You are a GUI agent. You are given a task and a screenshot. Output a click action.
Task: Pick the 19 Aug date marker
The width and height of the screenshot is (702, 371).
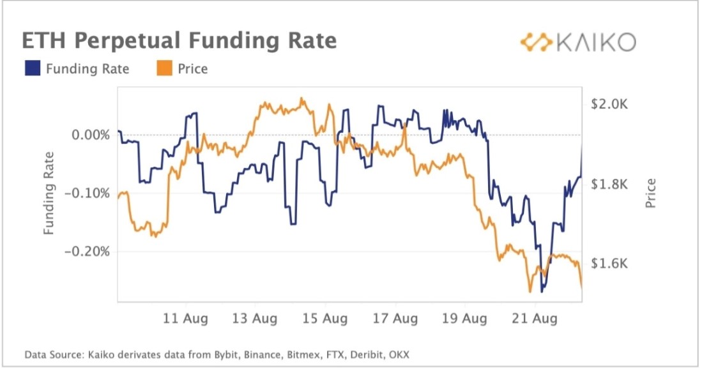coord(465,318)
